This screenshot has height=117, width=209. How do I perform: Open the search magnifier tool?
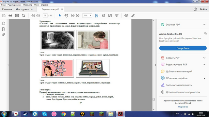click(24, 16)
